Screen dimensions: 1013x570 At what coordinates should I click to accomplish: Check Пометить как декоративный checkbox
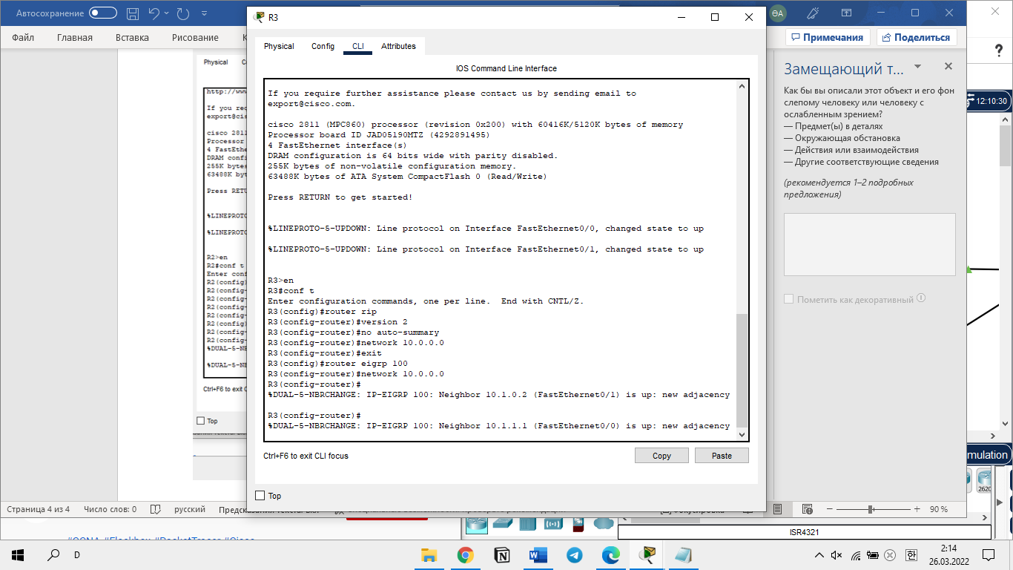(x=789, y=299)
